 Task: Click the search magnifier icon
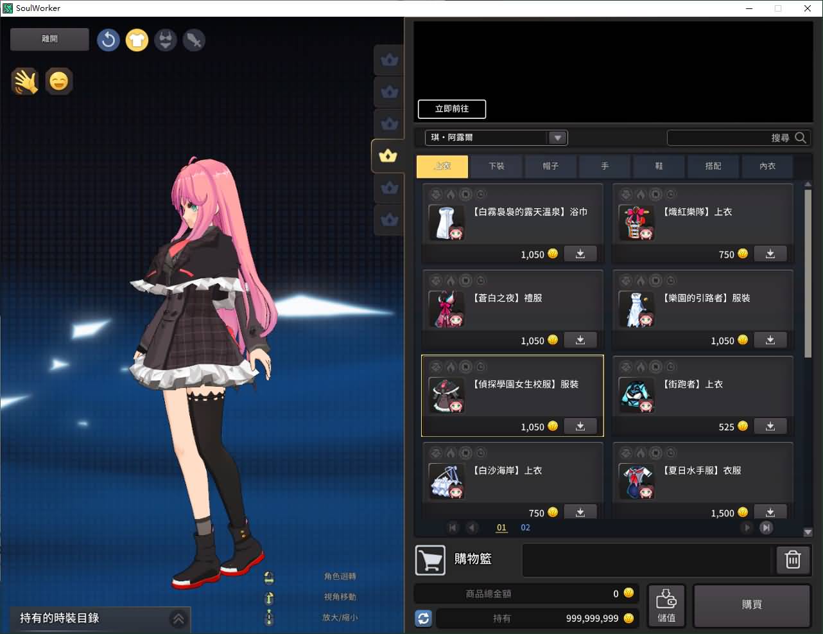(x=801, y=137)
